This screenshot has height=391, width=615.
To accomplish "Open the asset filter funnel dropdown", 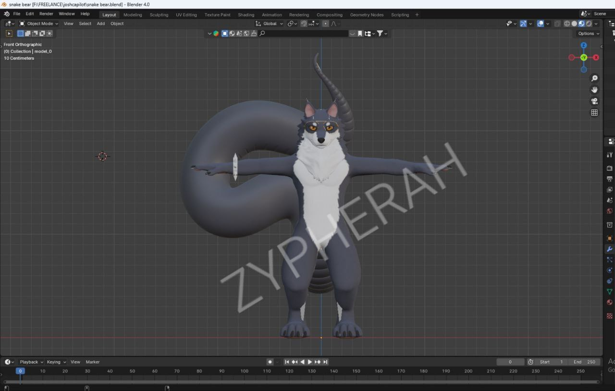I will tap(381, 34).
